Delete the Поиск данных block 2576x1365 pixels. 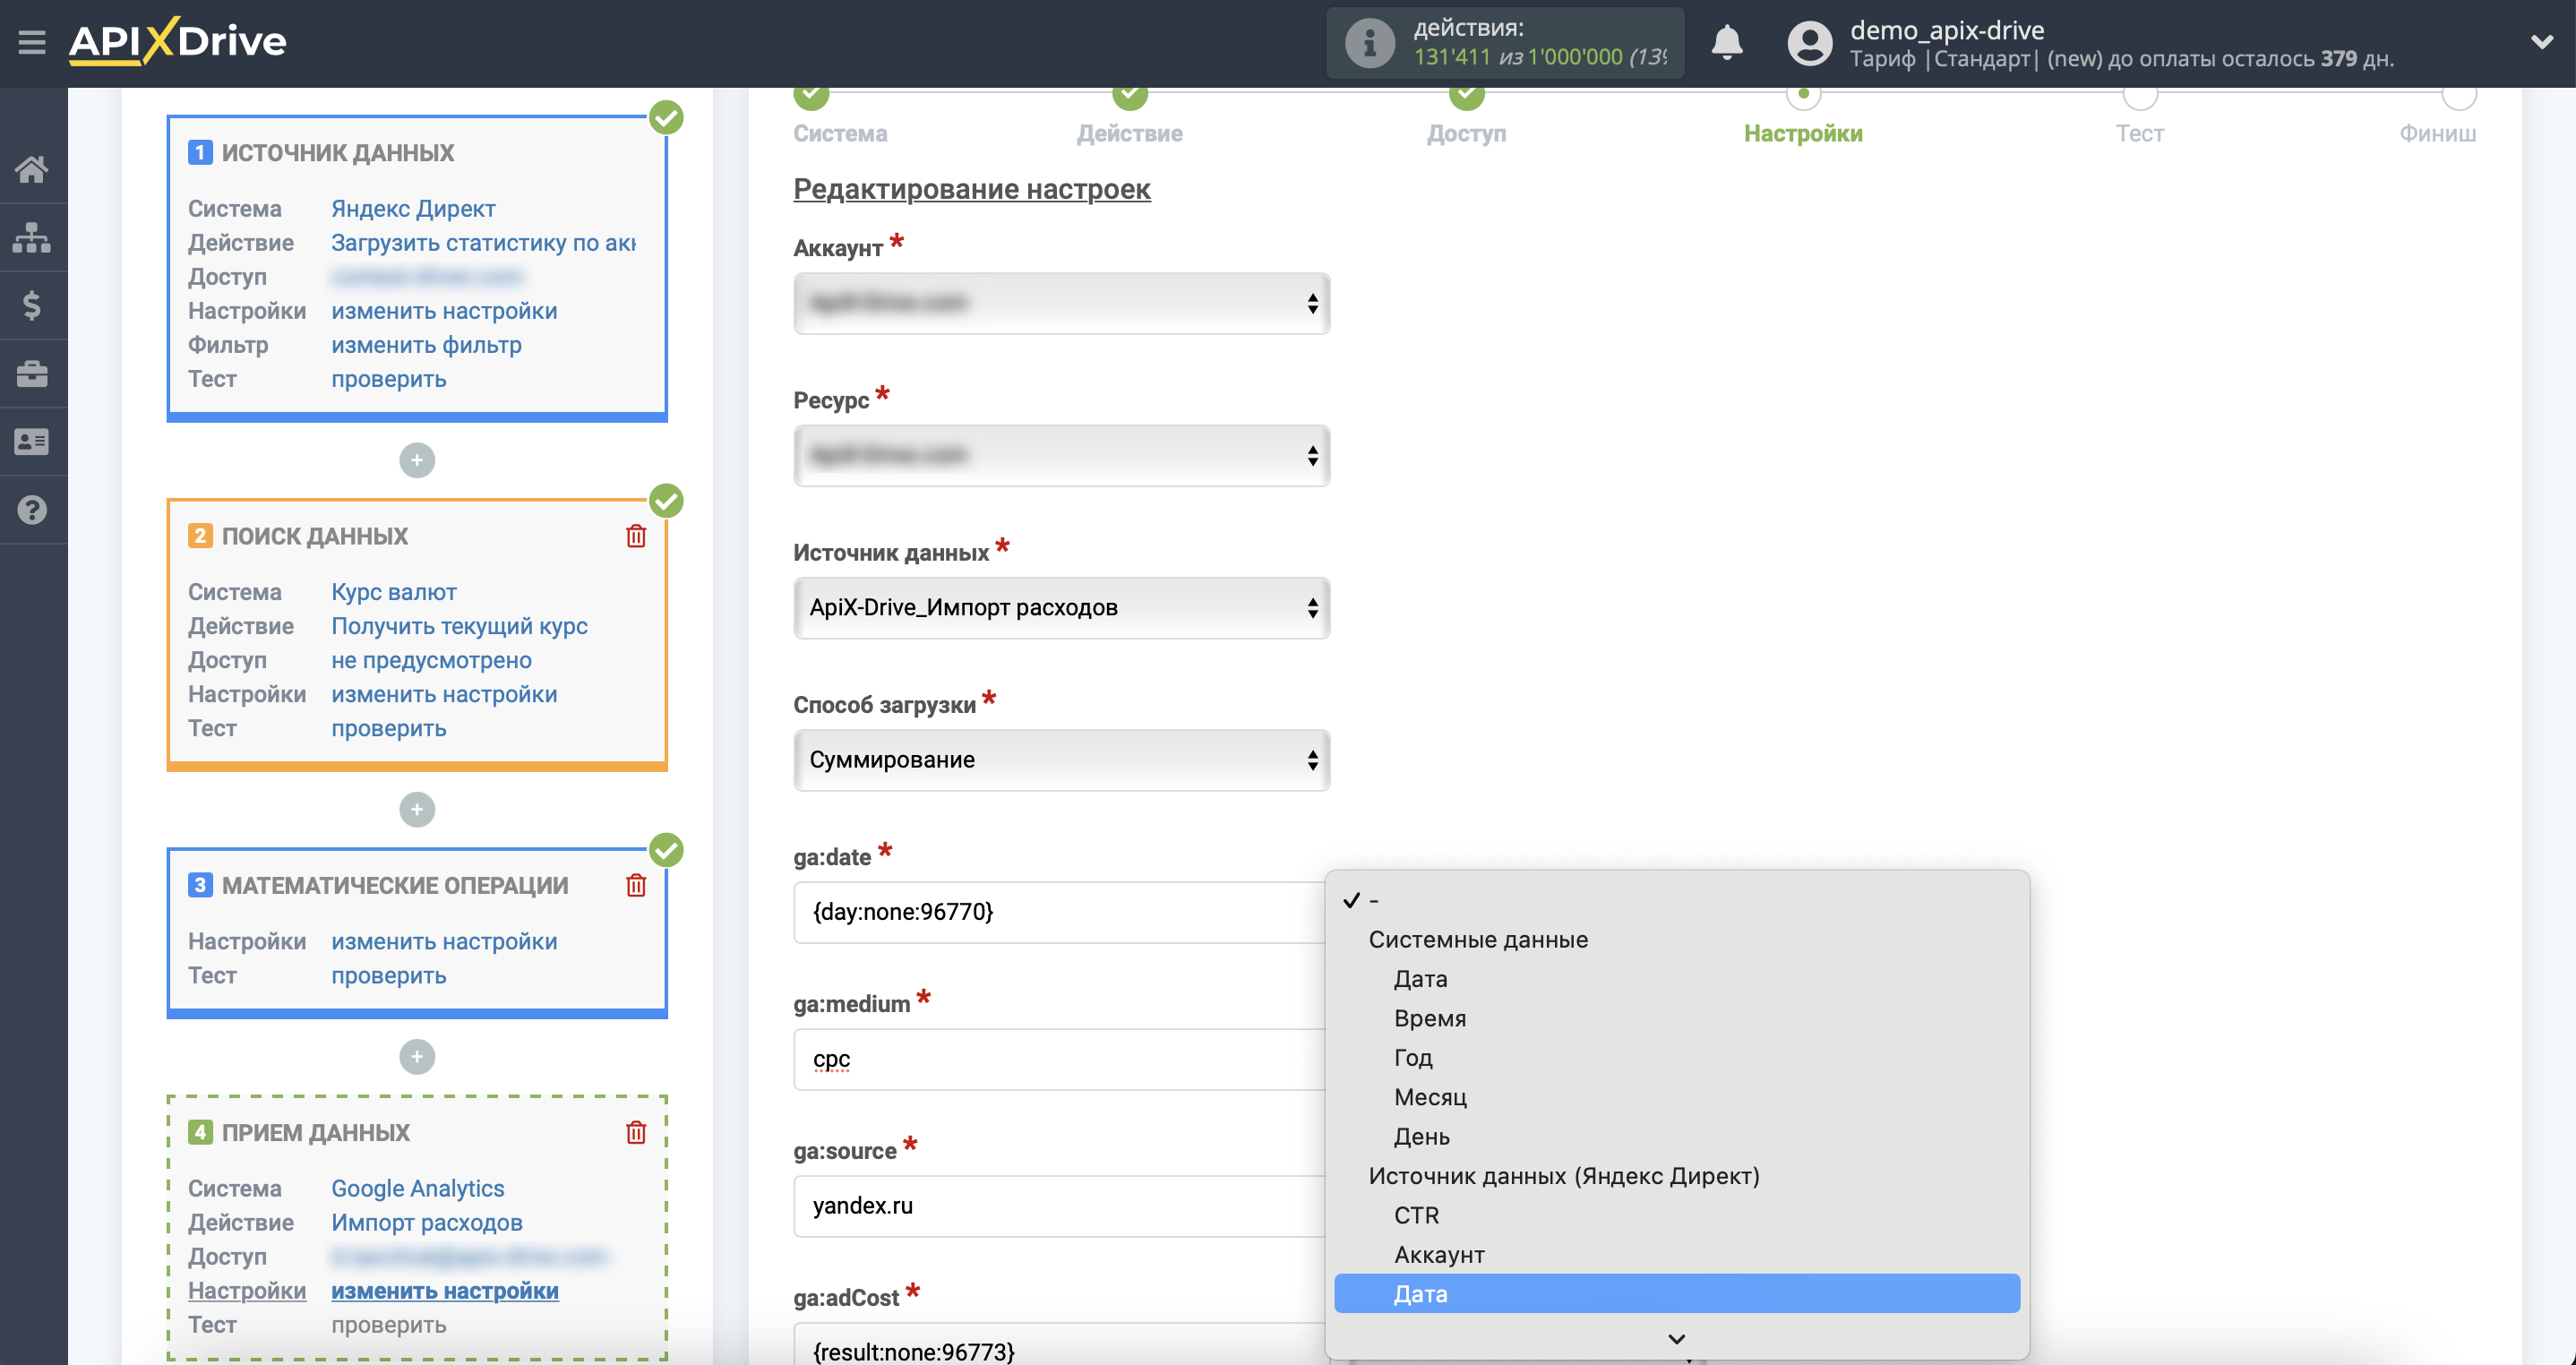coord(636,536)
